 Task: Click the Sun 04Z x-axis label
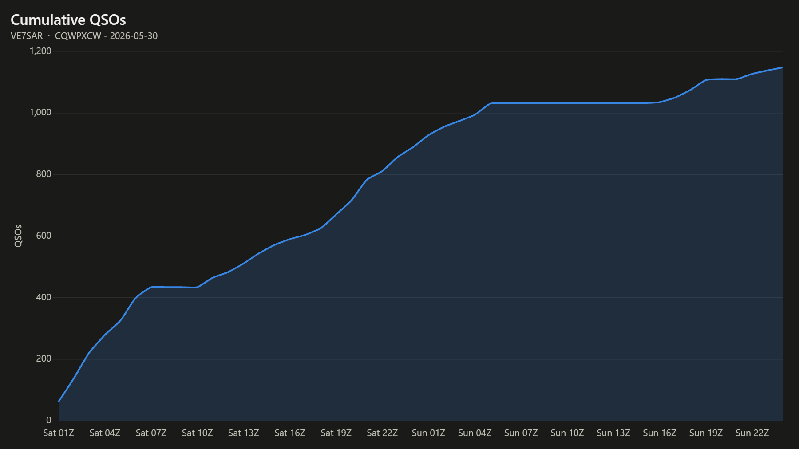click(x=475, y=433)
